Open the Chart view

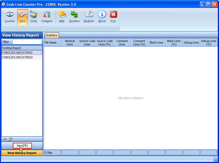[x=33, y=17]
